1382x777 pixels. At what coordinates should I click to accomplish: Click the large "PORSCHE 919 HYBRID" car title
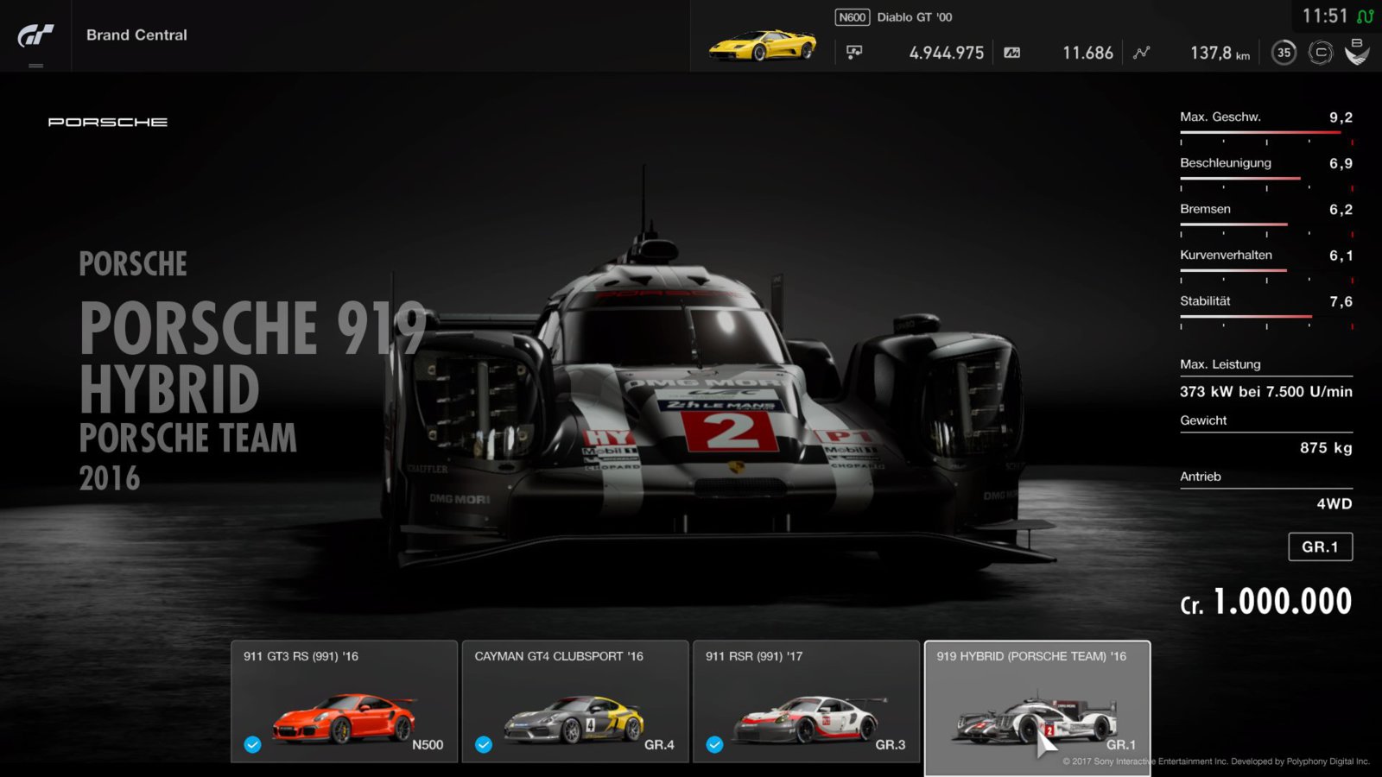254,357
